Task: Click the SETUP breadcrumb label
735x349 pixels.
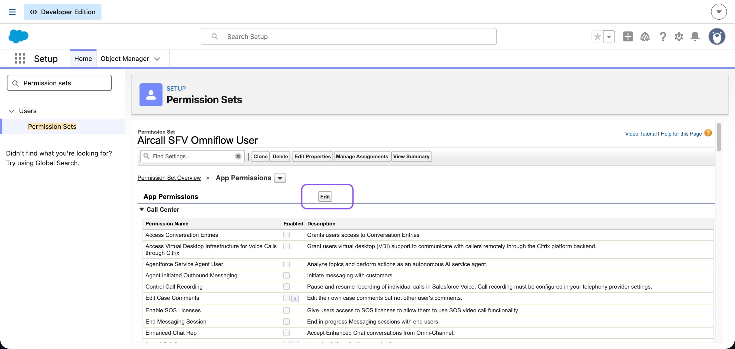Action: pos(176,89)
